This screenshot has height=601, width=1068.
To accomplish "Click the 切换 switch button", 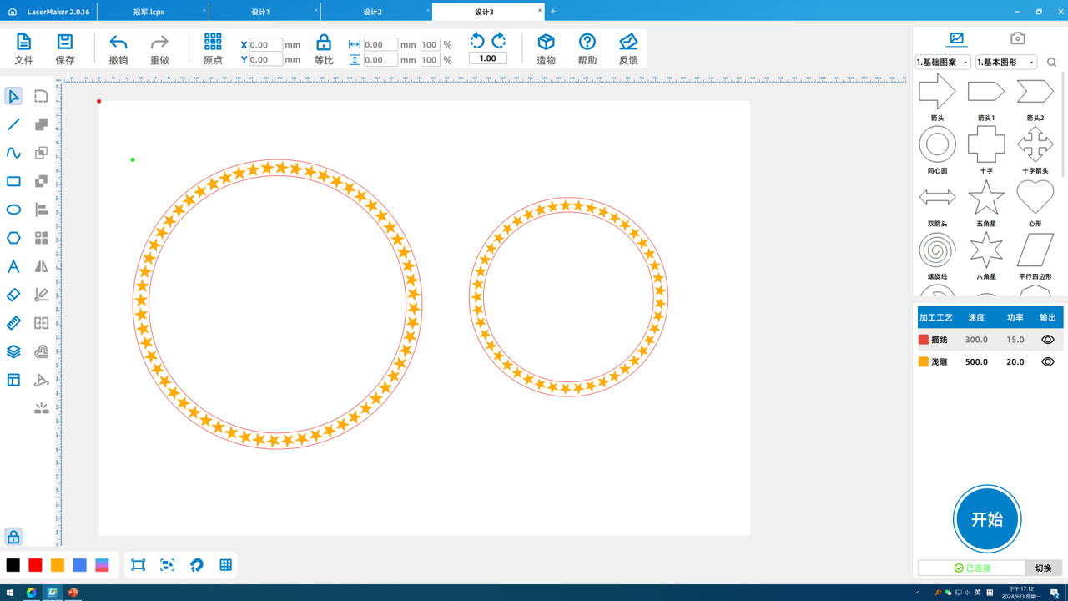I will (1043, 568).
